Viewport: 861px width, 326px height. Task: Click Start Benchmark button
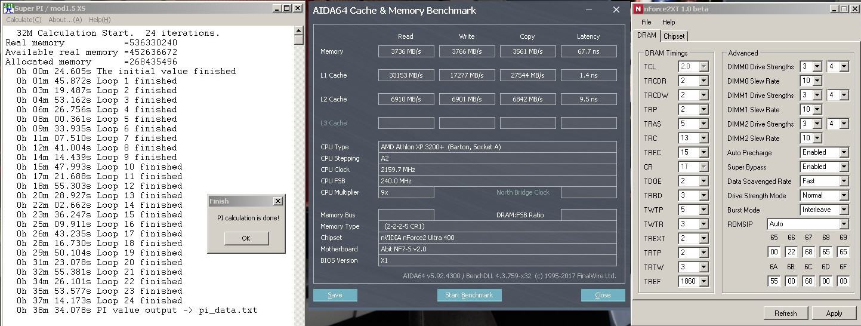(469, 295)
